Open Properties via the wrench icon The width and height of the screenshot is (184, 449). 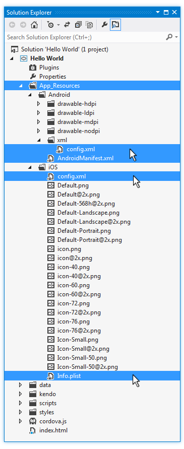click(105, 25)
